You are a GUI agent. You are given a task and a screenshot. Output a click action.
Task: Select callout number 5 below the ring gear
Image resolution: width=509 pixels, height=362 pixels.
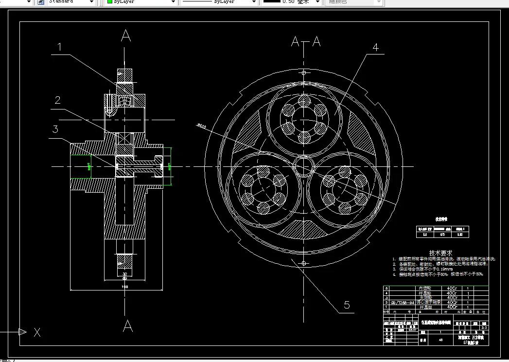click(347, 305)
